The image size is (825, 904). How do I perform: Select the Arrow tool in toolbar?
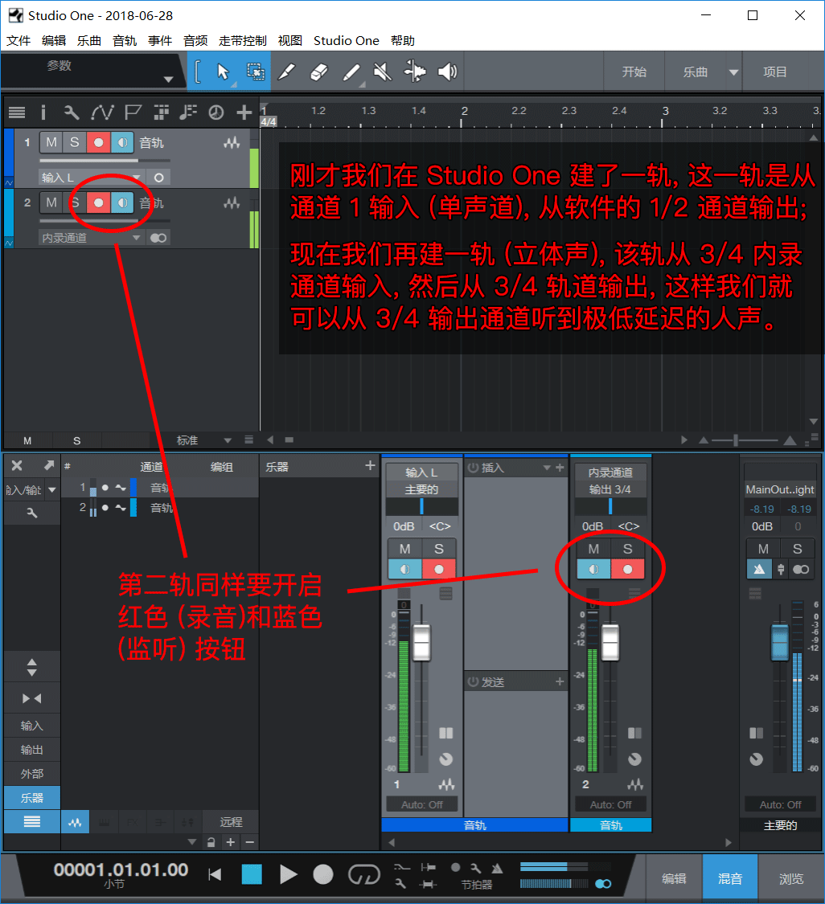pos(223,72)
